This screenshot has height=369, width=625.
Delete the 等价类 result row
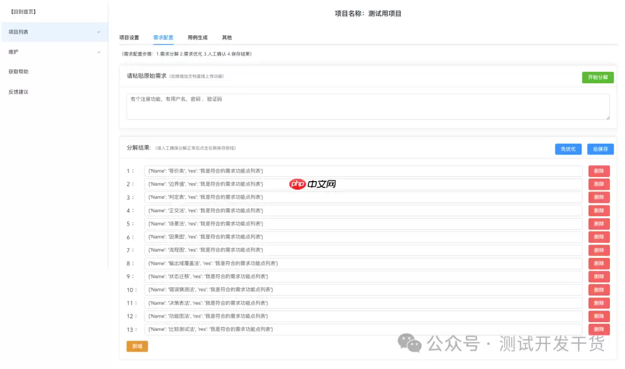(x=598, y=171)
